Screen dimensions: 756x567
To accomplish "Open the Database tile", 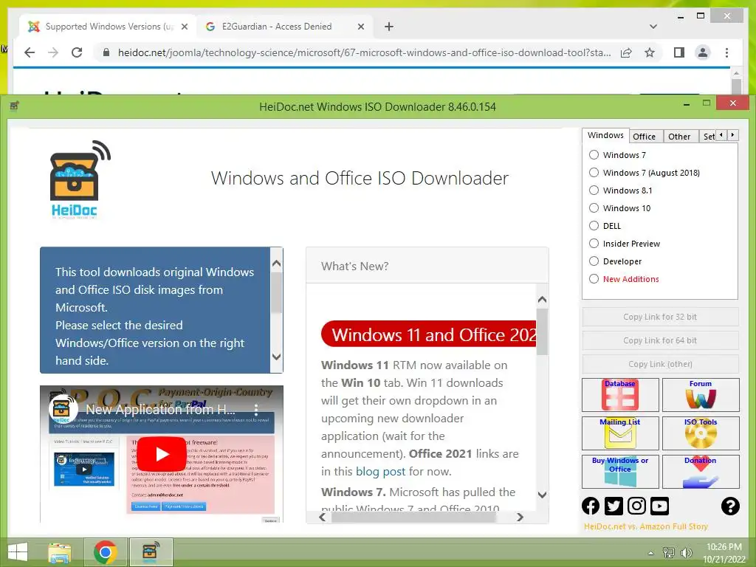I will click(620, 395).
